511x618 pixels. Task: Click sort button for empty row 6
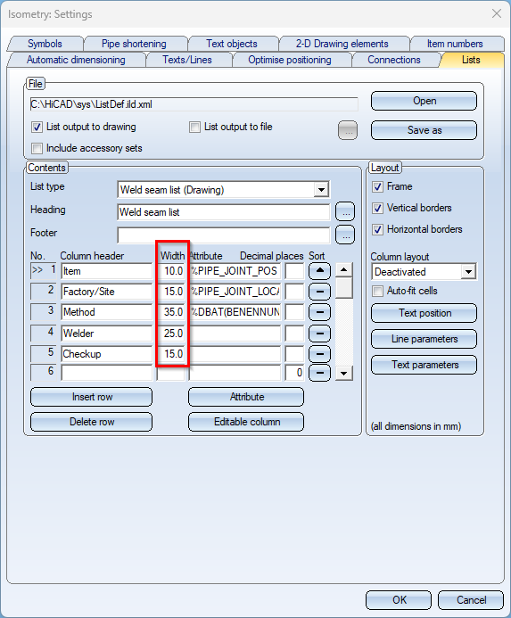coord(320,373)
